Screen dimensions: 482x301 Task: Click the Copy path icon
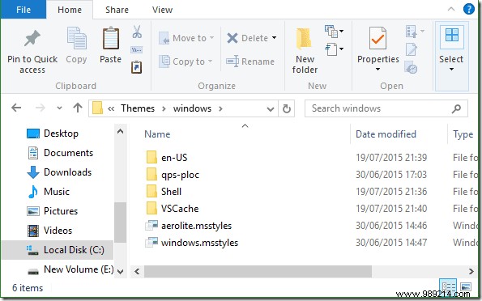pos(136,49)
